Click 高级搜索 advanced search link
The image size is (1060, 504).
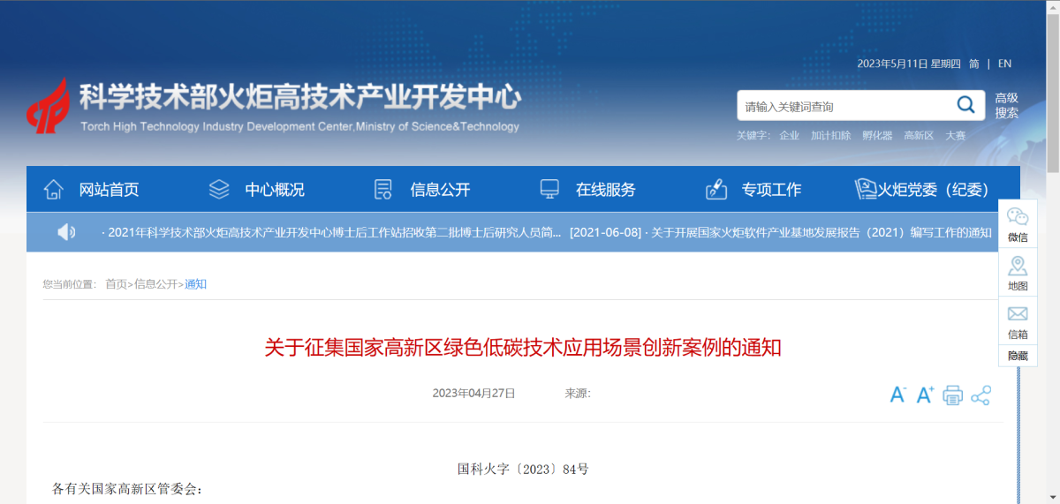(x=1007, y=106)
